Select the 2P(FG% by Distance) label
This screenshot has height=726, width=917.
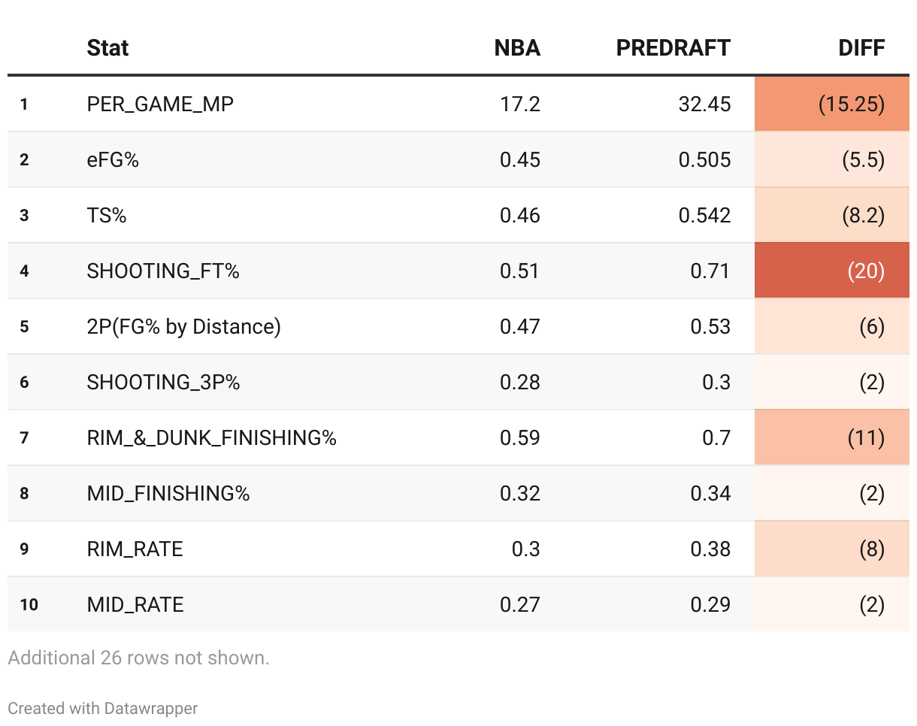click(x=183, y=326)
